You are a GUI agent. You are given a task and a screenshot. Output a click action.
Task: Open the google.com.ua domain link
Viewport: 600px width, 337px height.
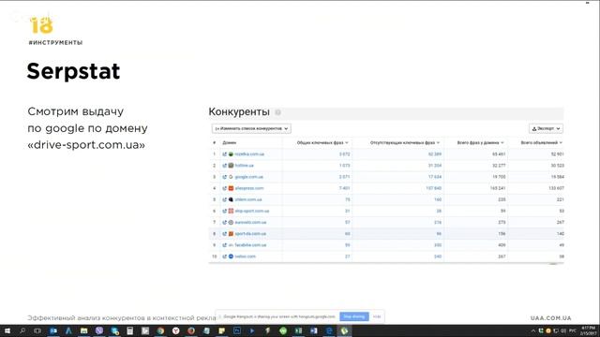[x=248, y=177]
